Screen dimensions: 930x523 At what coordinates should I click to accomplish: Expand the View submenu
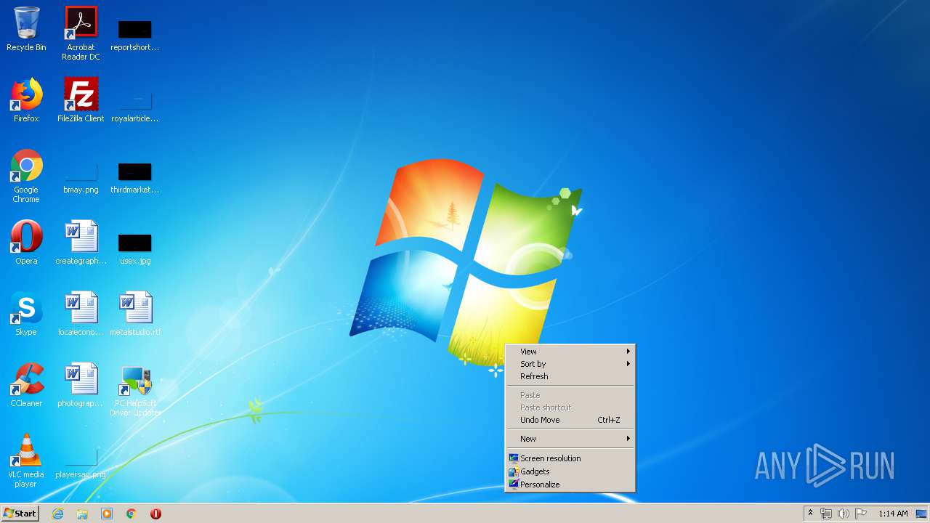pos(570,352)
